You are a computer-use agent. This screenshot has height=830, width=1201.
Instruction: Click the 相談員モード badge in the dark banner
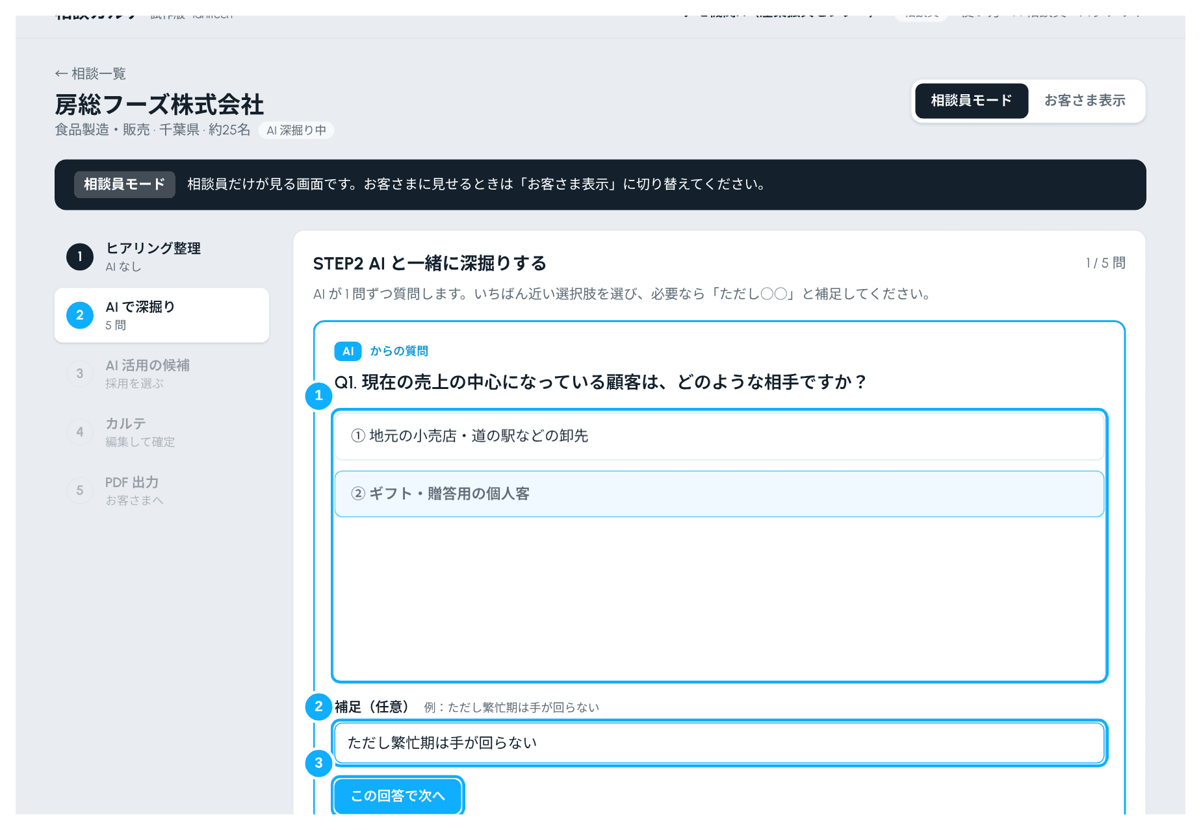coord(124,184)
